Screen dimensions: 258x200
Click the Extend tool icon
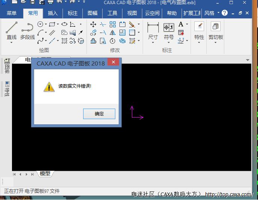(103, 33)
